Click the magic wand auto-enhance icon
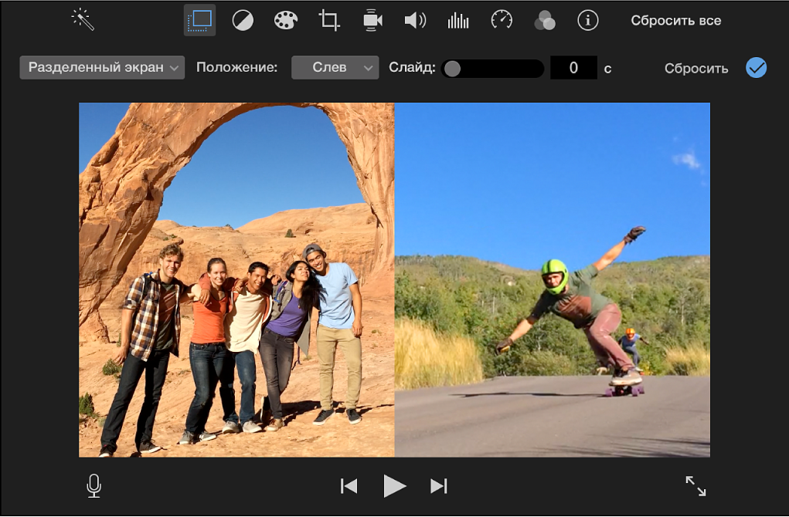Screen dimensions: 789x517 click(83, 20)
